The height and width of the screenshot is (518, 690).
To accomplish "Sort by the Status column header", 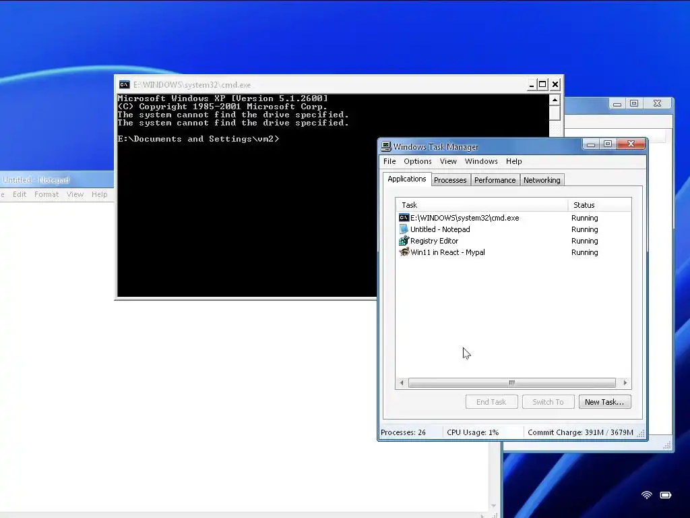I will click(599, 205).
